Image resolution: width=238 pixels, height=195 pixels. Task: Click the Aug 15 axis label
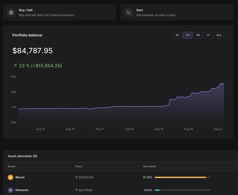click(41, 129)
